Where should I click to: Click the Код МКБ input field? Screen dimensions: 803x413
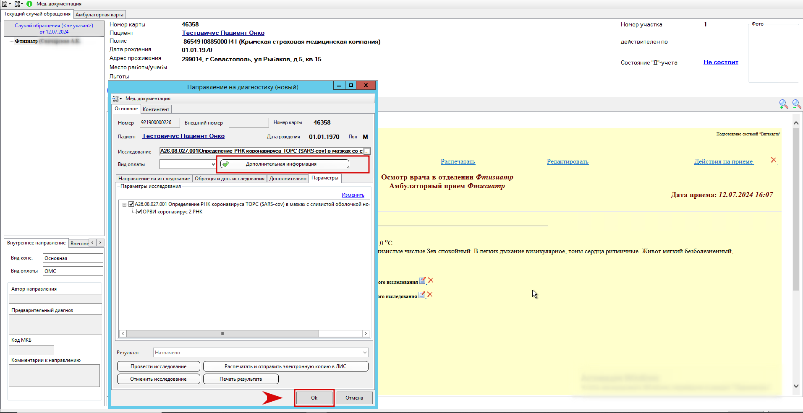click(31, 350)
